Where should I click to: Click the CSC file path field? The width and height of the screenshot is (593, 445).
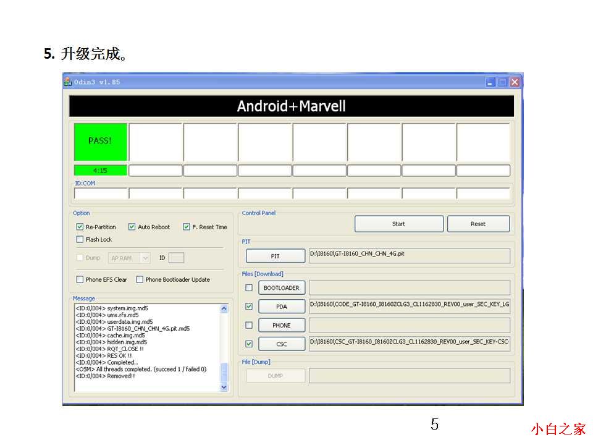pos(410,344)
